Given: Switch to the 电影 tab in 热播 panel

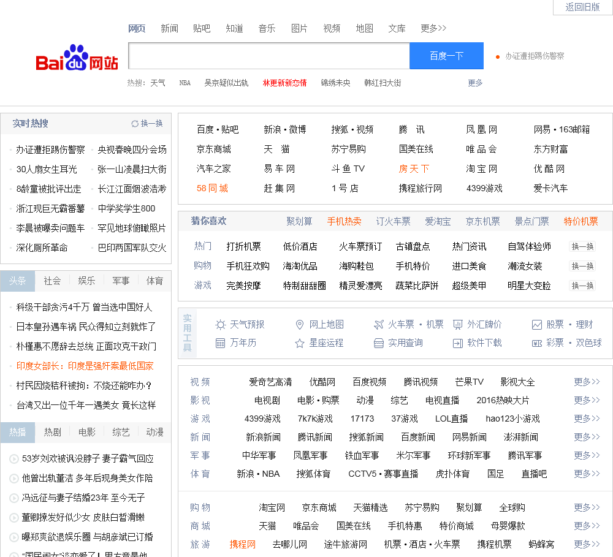Looking at the screenshot, I should (x=86, y=432).
